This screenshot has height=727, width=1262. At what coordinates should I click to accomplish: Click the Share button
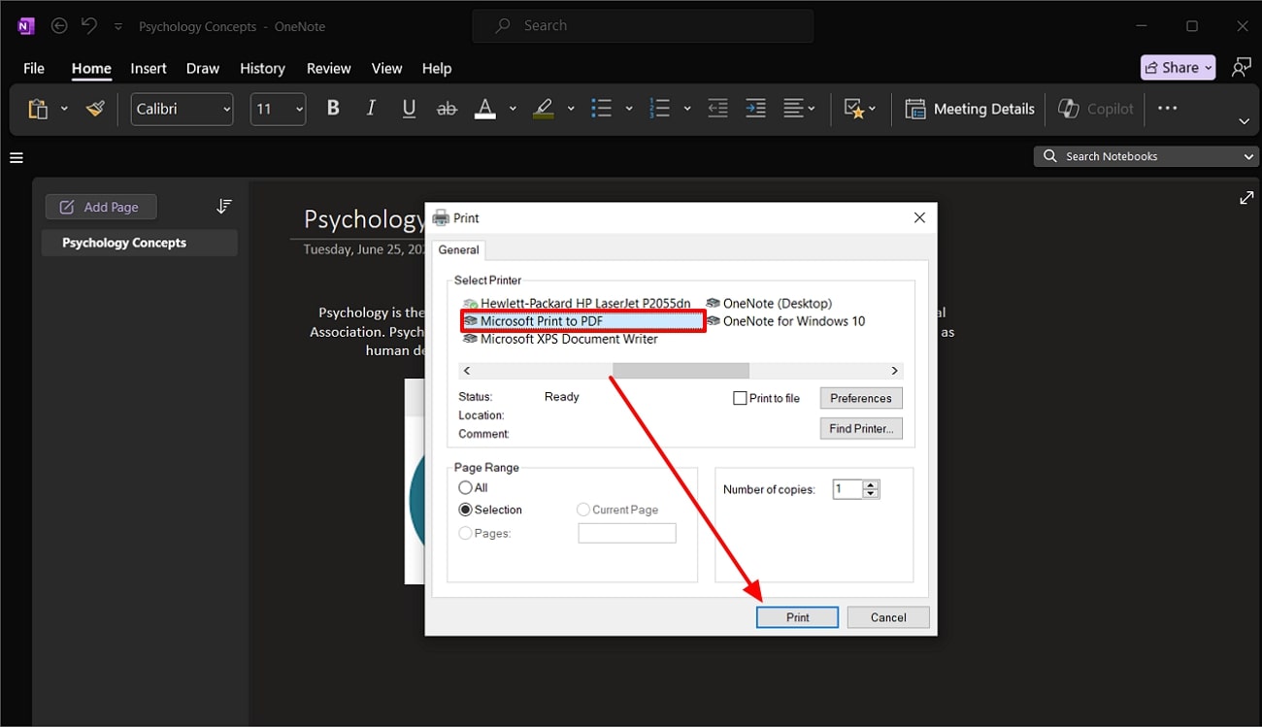[x=1179, y=67]
